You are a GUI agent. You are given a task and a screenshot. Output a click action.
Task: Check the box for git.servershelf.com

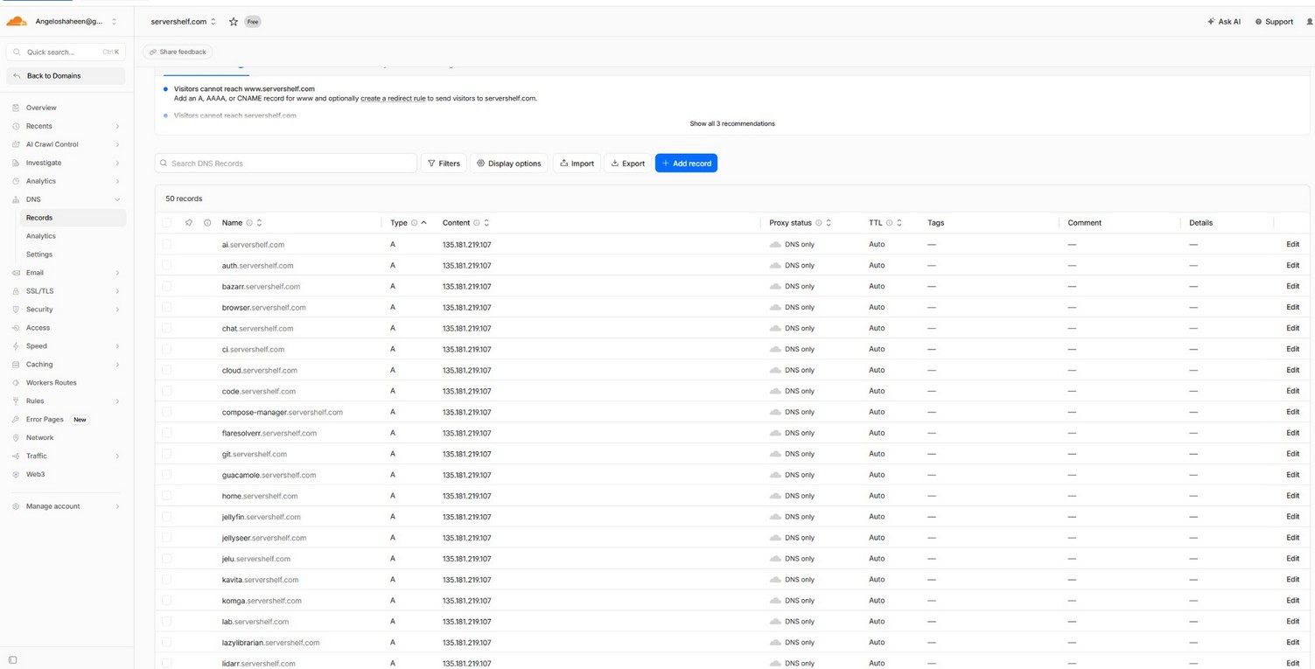coord(167,454)
